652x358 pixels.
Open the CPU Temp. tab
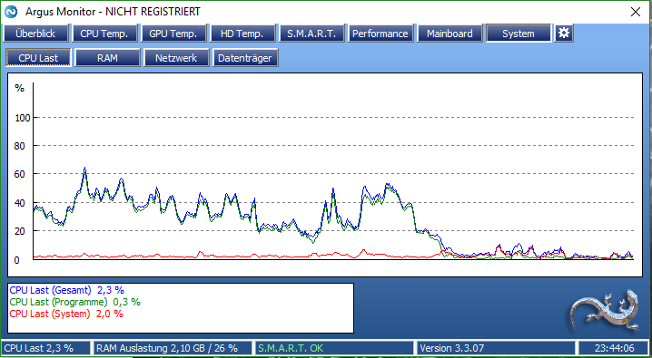coord(104,34)
